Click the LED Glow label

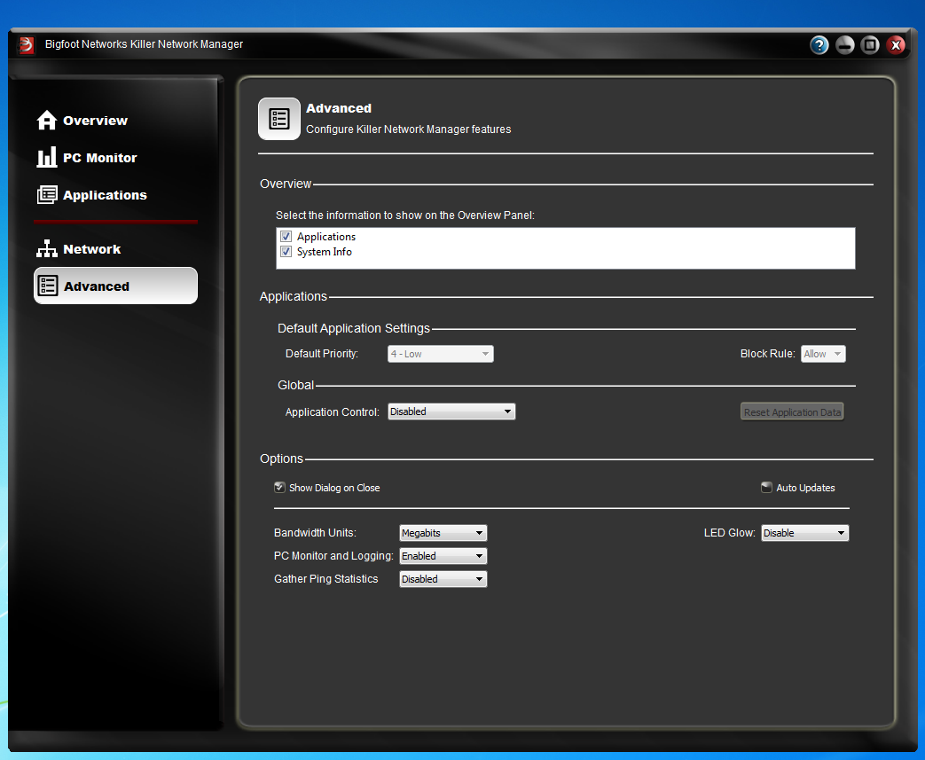(729, 533)
